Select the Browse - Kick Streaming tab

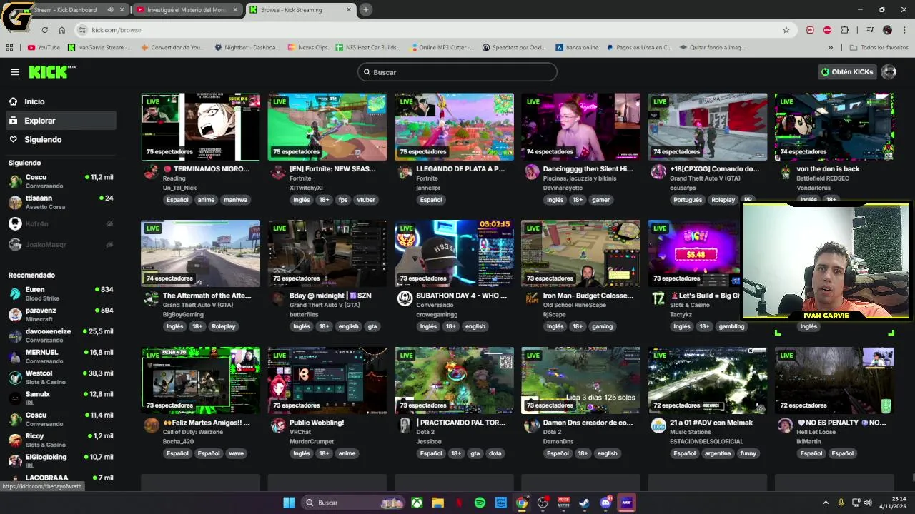click(x=300, y=10)
